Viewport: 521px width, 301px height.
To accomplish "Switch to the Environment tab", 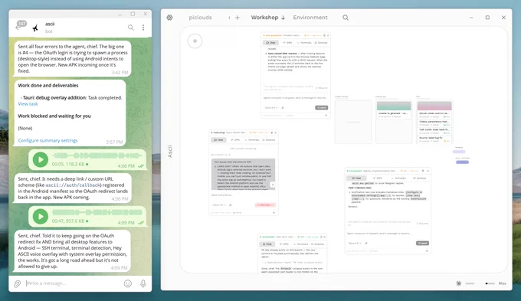I will [310, 18].
